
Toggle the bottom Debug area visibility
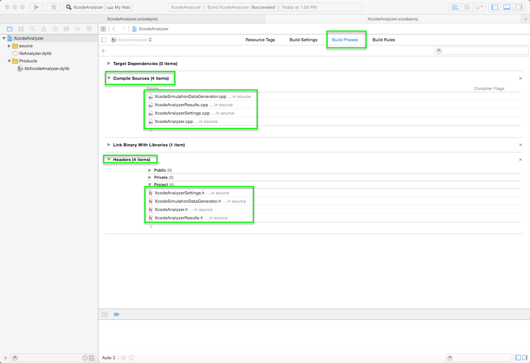pos(507,7)
